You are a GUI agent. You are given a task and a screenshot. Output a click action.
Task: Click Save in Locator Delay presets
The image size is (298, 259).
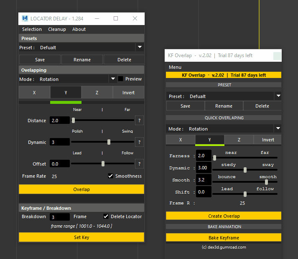pos(40,60)
